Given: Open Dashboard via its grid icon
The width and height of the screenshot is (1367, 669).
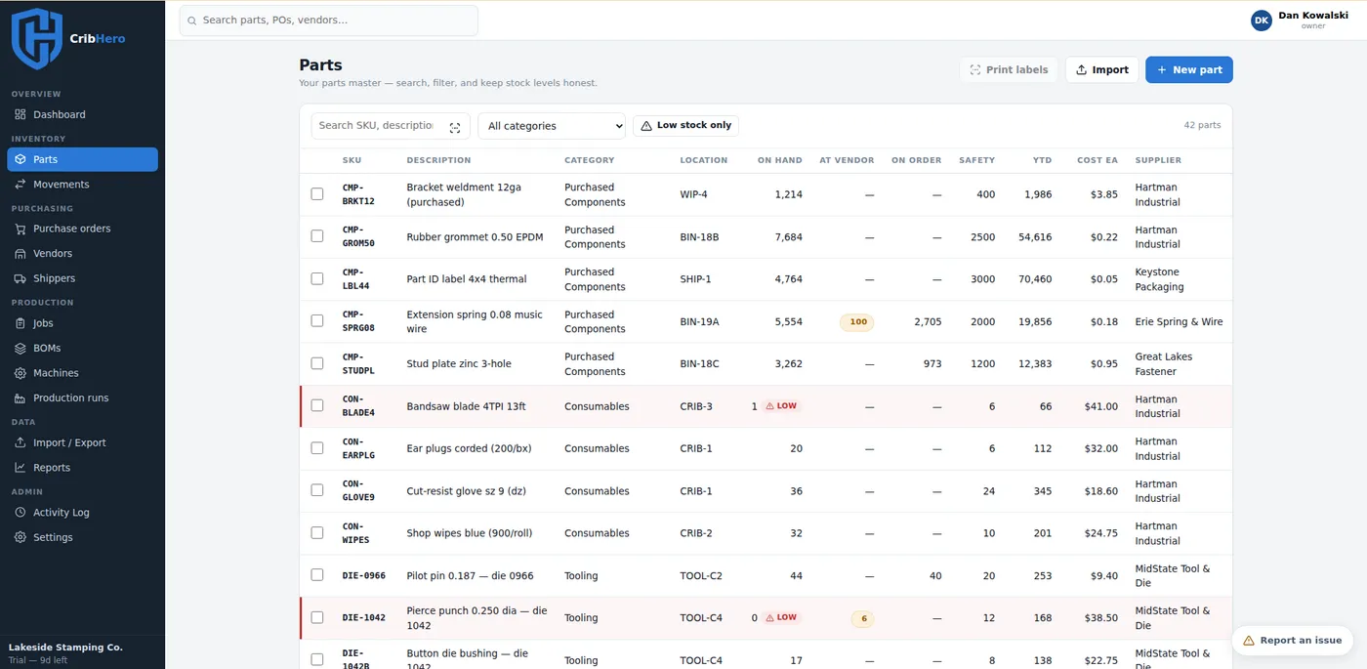Looking at the screenshot, I should tap(21, 114).
